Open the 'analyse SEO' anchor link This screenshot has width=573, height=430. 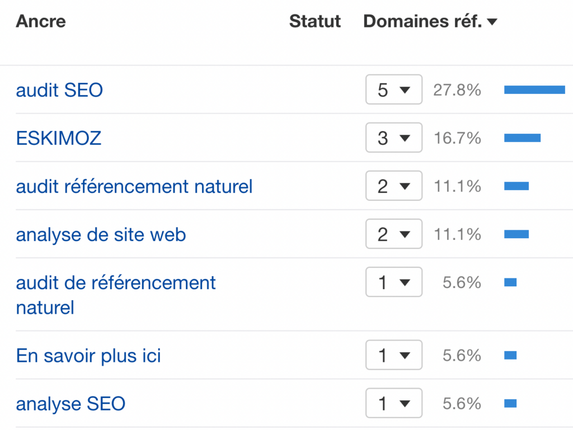71,404
